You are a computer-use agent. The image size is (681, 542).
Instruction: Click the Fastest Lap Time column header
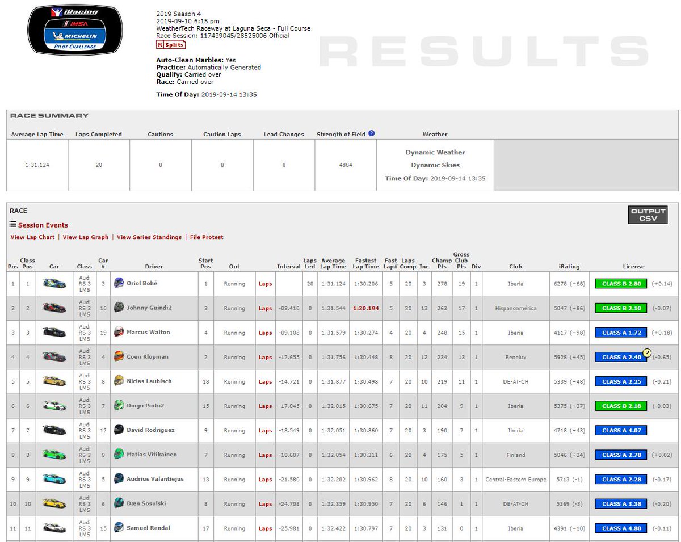(x=366, y=263)
